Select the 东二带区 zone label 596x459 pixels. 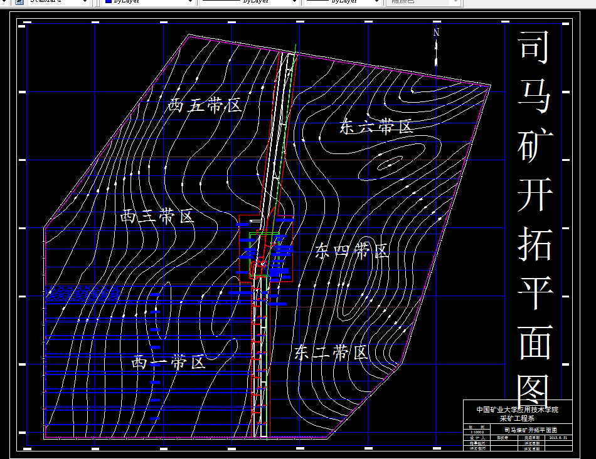[331, 353]
